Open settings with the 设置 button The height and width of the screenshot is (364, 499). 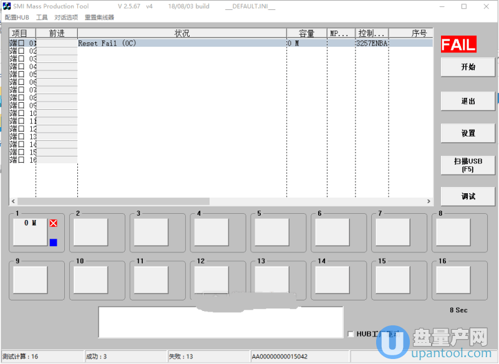pos(468,133)
